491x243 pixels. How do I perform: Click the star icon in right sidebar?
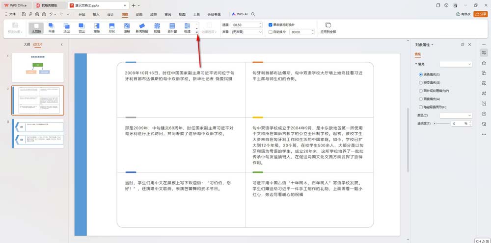click(x=484, y=63)
